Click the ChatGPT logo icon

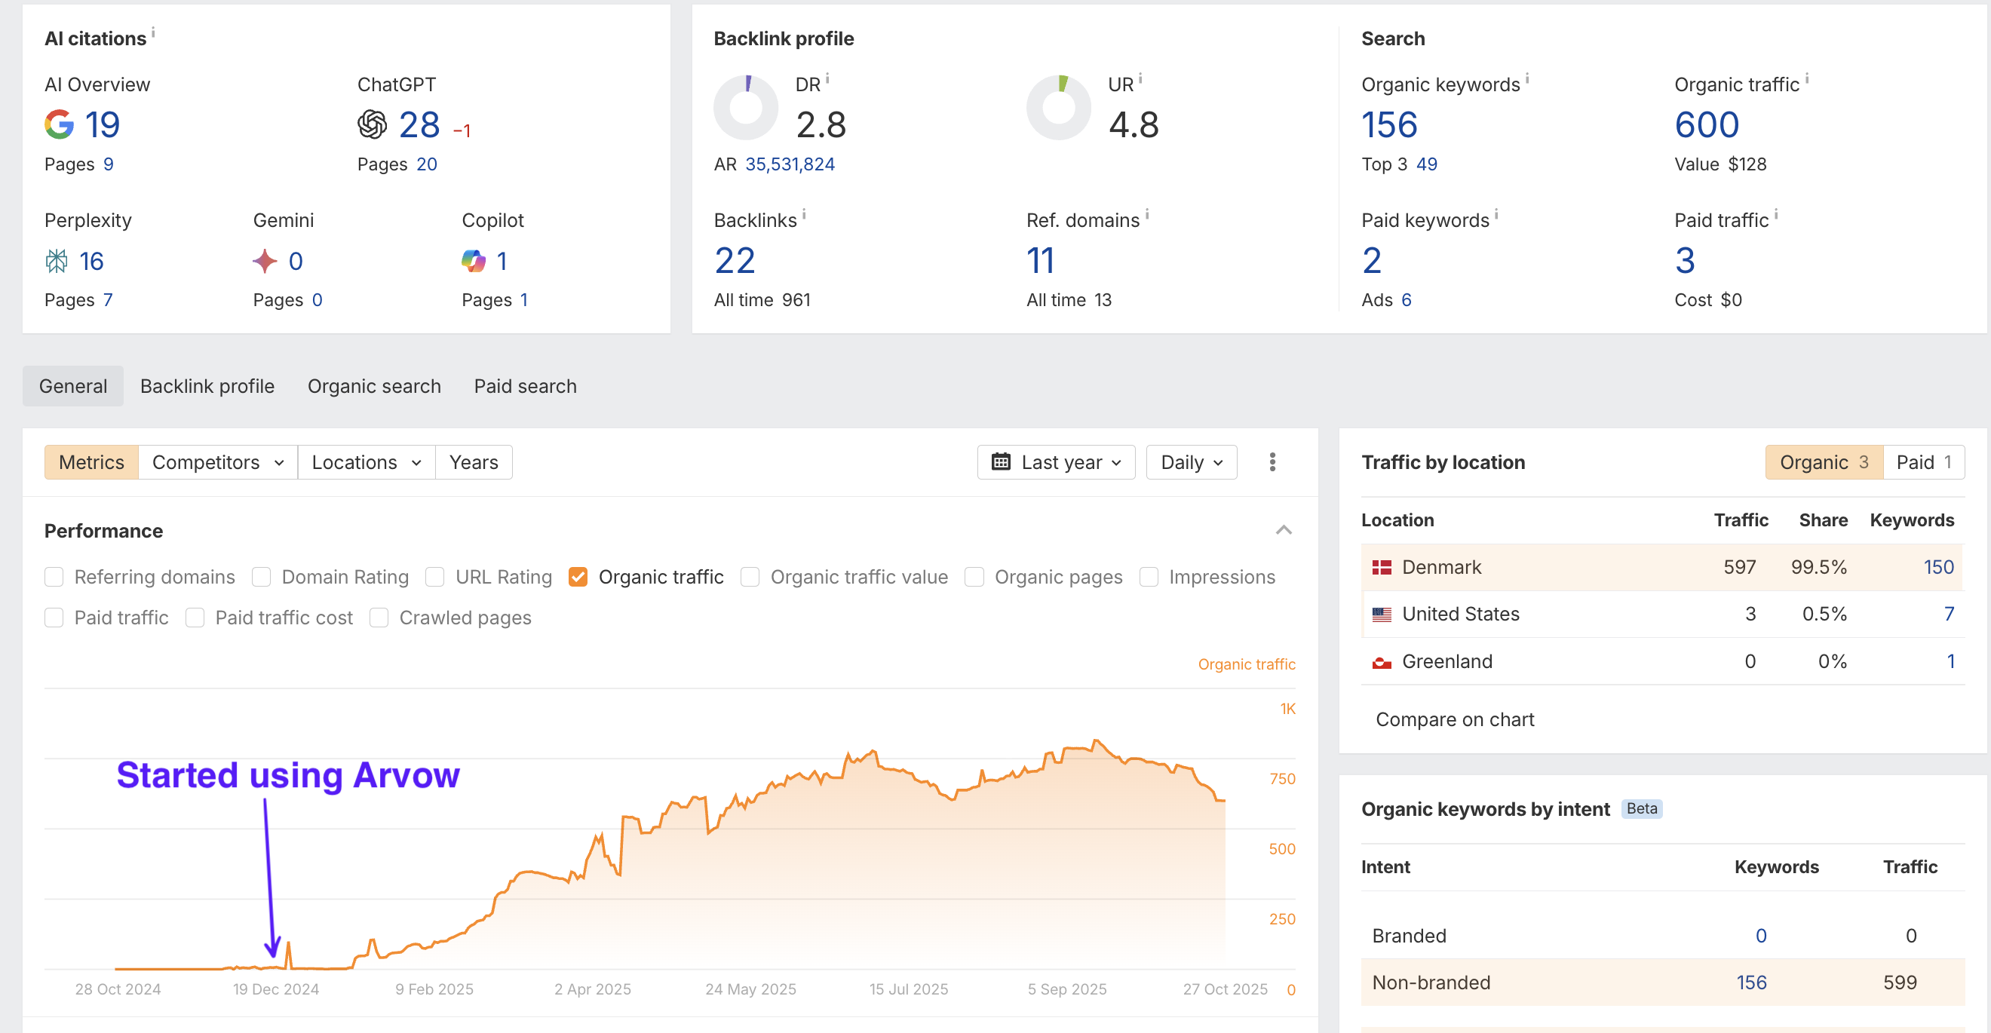(x=372, y=124)
